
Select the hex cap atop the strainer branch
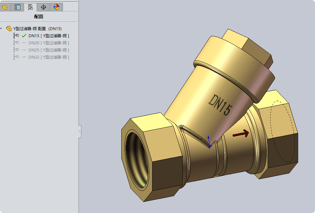tap(248, 48)
